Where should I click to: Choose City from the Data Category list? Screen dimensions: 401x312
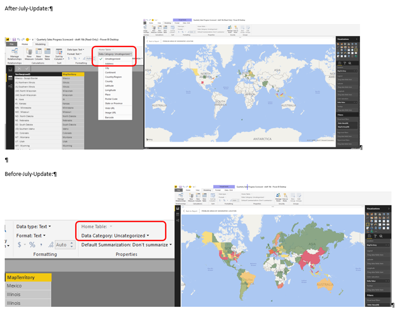point(115,68)
